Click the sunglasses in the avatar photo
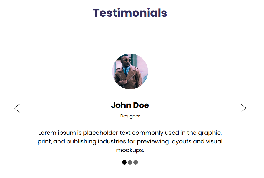This screenshot has width=264, height=178. (x=126, y=60)
